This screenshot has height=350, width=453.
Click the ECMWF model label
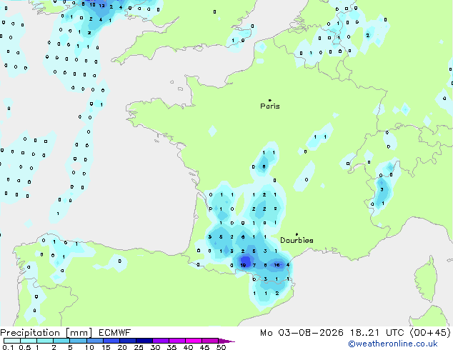click(115, 333)
